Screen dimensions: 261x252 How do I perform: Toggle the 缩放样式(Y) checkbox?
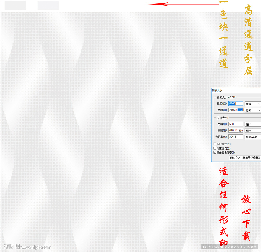tap(215, 144)
